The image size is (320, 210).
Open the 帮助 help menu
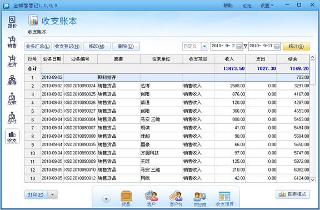(x=228, y=6)
